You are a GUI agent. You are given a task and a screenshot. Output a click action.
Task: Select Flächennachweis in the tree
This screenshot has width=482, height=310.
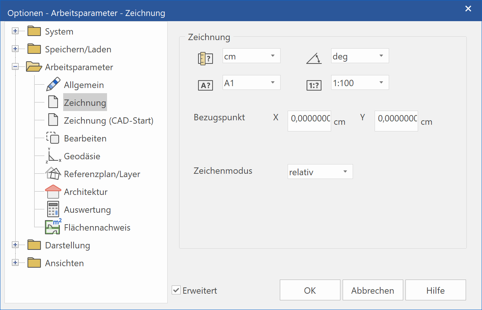click(97, 228)
